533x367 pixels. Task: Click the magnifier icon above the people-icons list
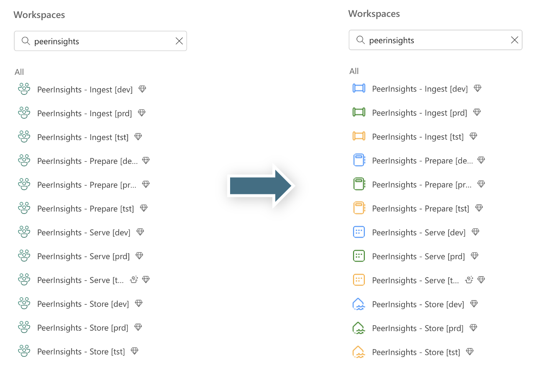(26, 41)
